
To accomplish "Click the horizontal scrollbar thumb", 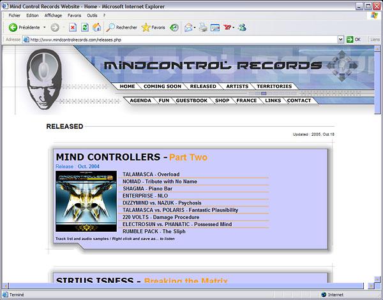I will [186, 285].
